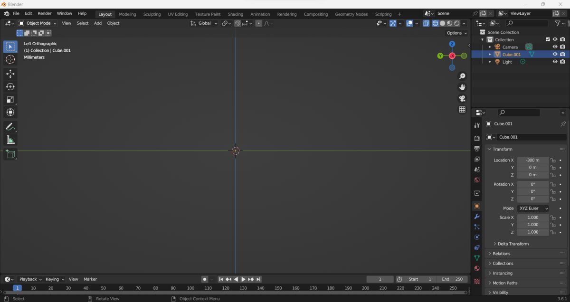Viewport: 570px width, 302px height.
Task: Open the Output properties tab
Action: (477, 149)
